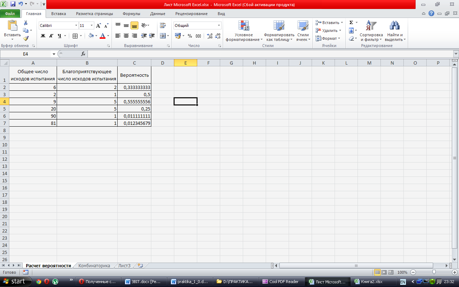Screen dimensions: 459x287
Task: Open Сортировка и фильтр menu
Action: [x=371, y=31]
